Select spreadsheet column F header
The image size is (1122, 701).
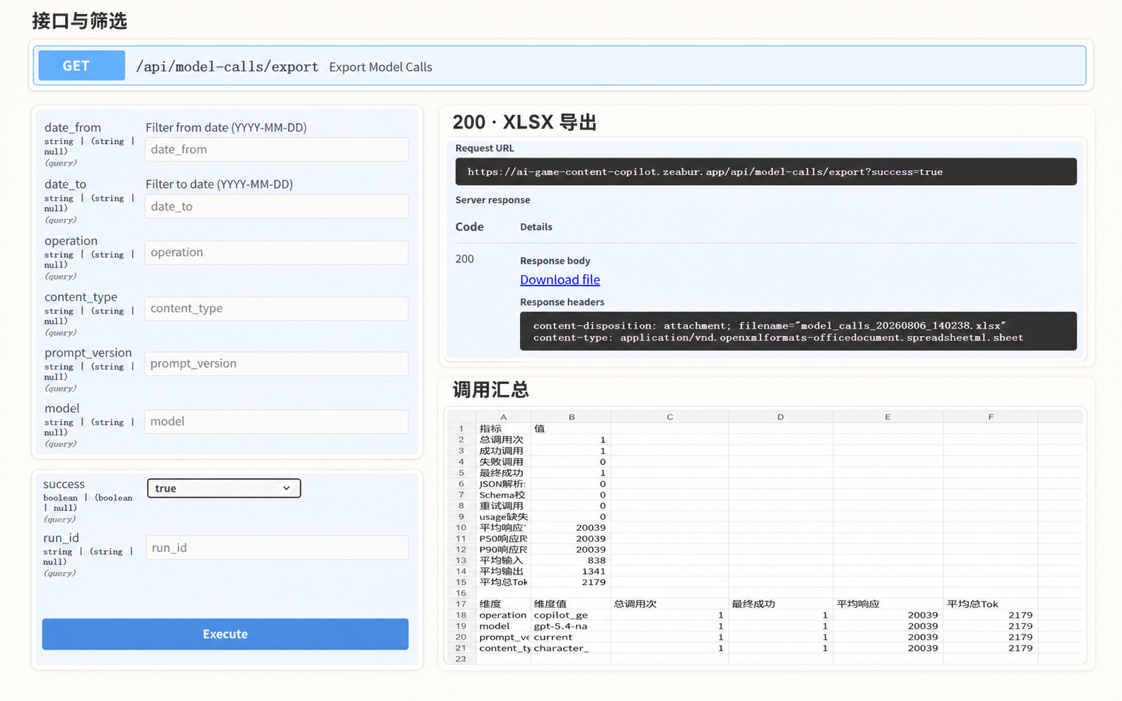990,417
